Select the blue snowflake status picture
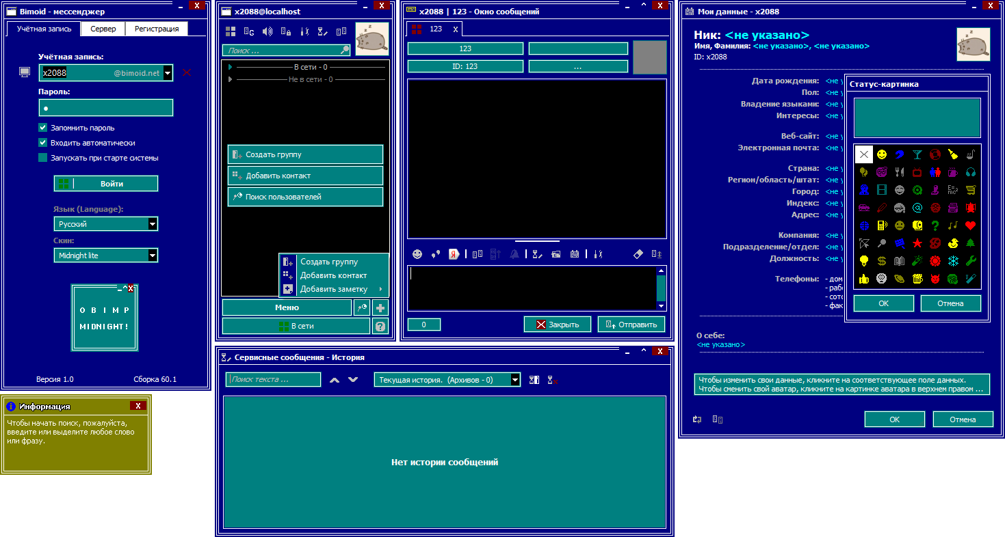 pos(952,261)
